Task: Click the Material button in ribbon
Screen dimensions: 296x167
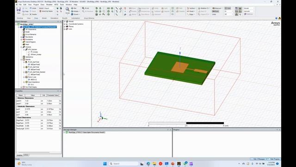Action: pyautogui.click(x=248, y=14)
